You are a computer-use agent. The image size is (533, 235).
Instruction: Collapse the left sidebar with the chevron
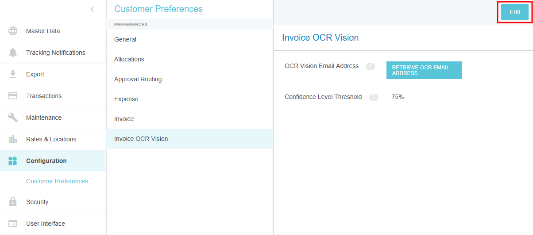tap(92, 9)
